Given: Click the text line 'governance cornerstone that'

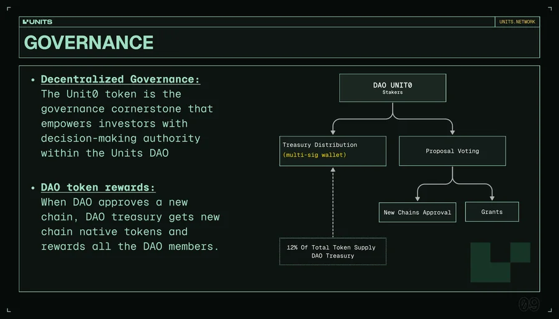Looking at the screenshot, I should (127, 109).
